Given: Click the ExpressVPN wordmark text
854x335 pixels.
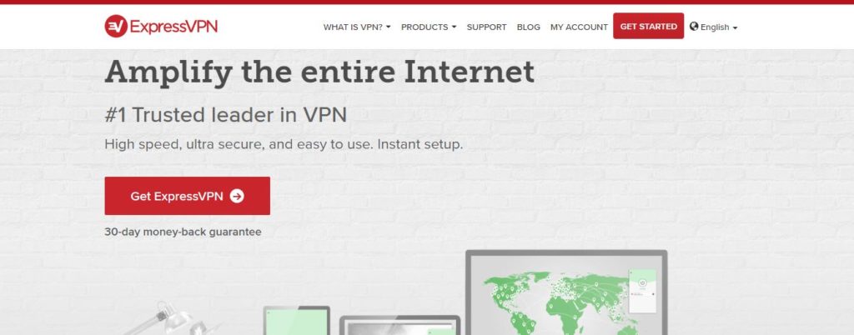Looking at the screenshot, I should 173,26.
